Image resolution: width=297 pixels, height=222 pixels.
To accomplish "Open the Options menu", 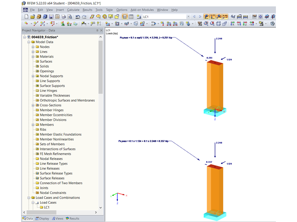I will tap(122, 10).
